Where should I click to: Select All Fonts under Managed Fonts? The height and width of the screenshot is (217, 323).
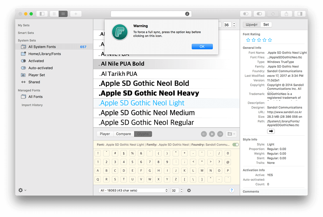pos(54,97)
